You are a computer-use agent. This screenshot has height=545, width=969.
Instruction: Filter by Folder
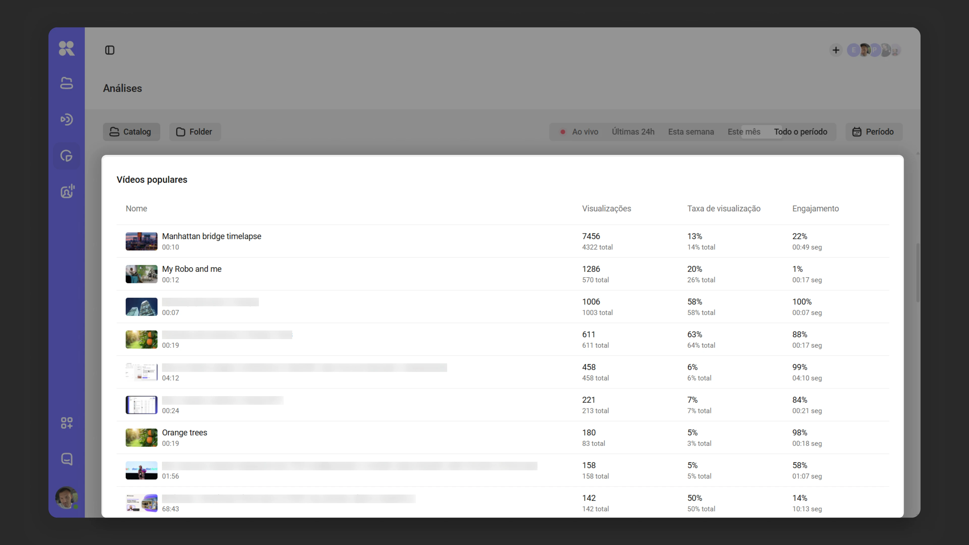(195, 132)
